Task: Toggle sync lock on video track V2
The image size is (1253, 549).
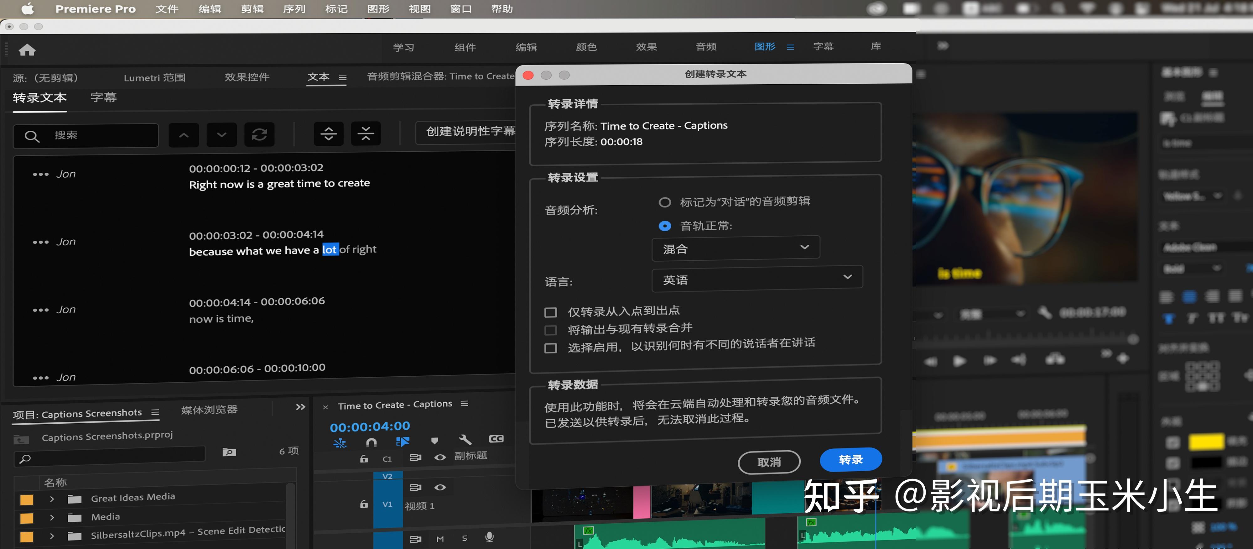Action: tap(415, 487)
